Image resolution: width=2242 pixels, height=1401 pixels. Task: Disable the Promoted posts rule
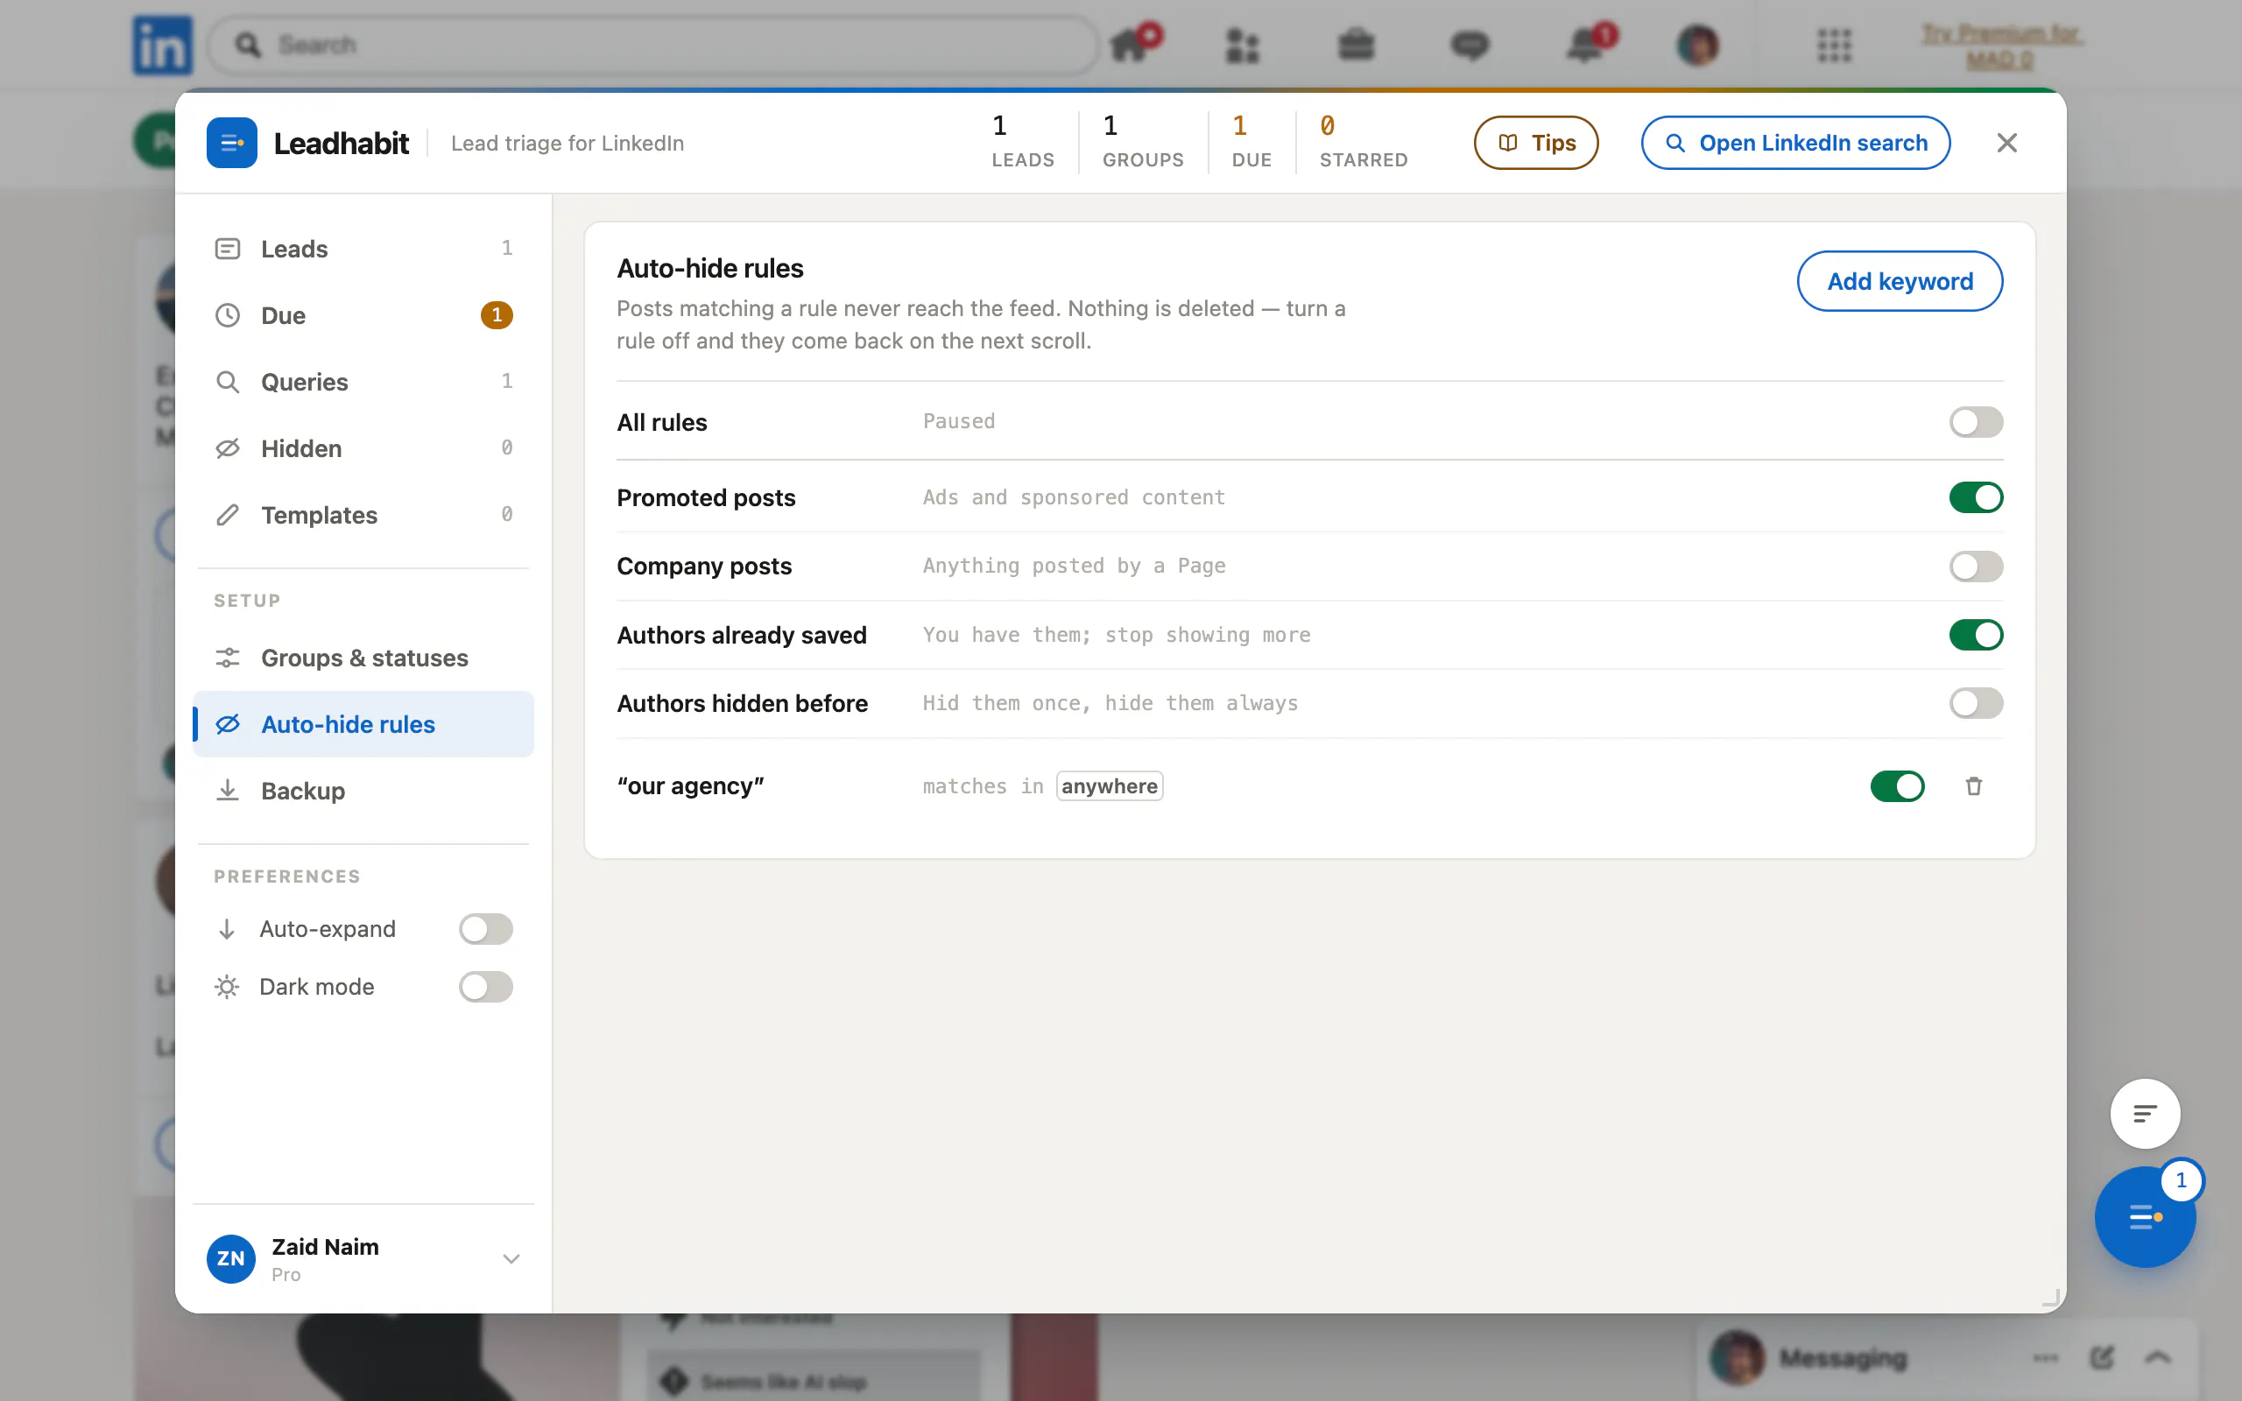pos(1976,497)
